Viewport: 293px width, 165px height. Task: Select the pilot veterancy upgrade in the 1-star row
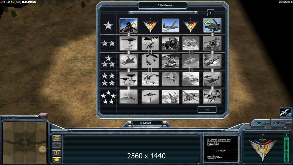(x=129, y=25)
